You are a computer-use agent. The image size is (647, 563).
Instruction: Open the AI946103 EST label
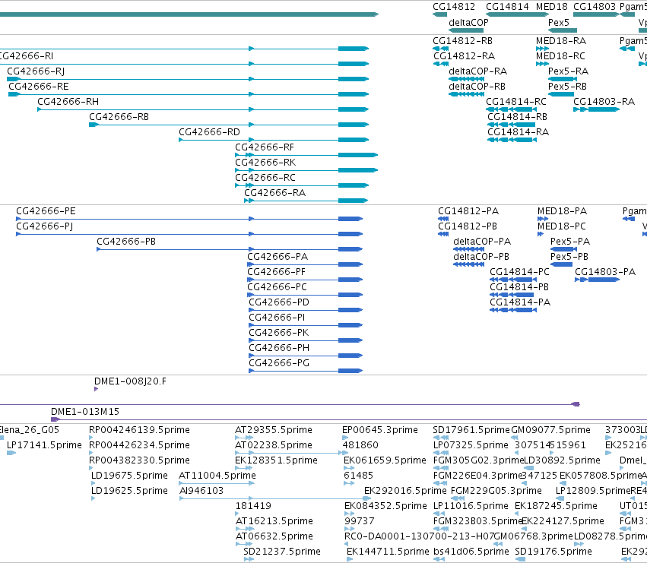tap(201, 492)
